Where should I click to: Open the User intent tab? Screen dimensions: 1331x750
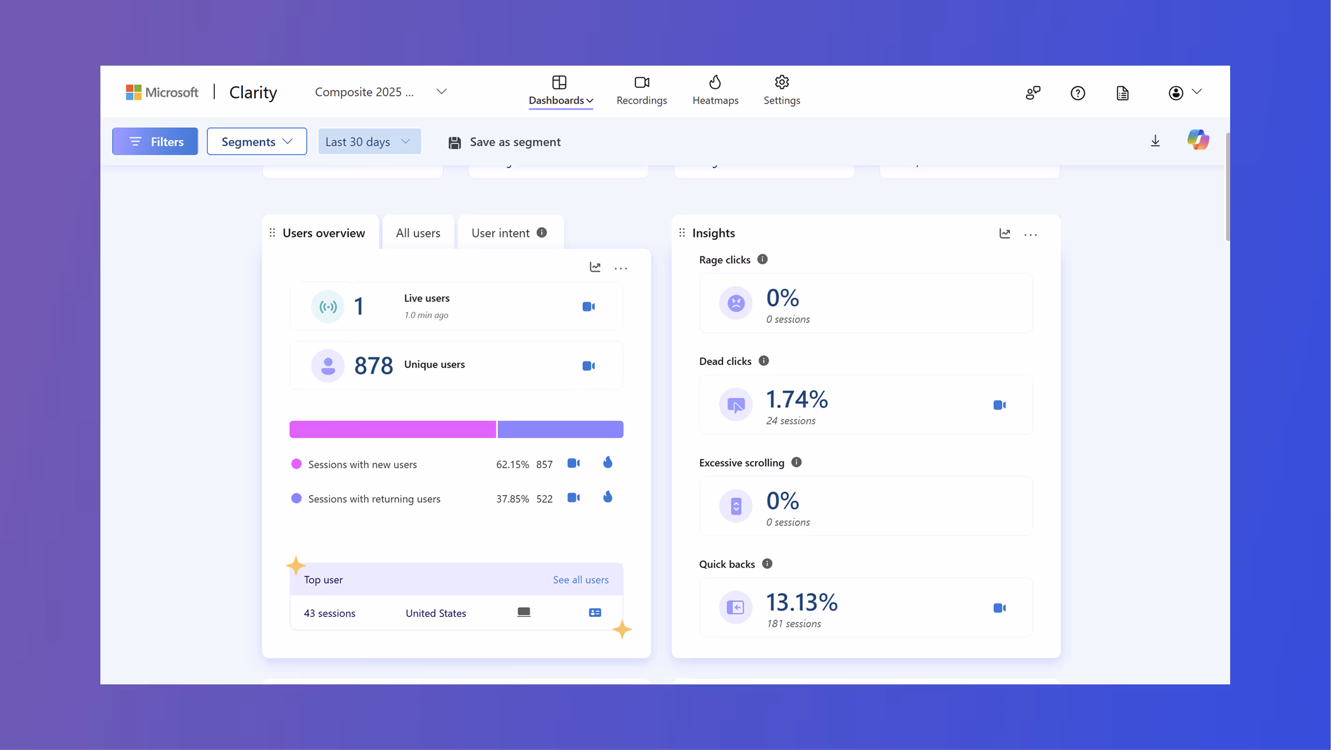(500, 232)
